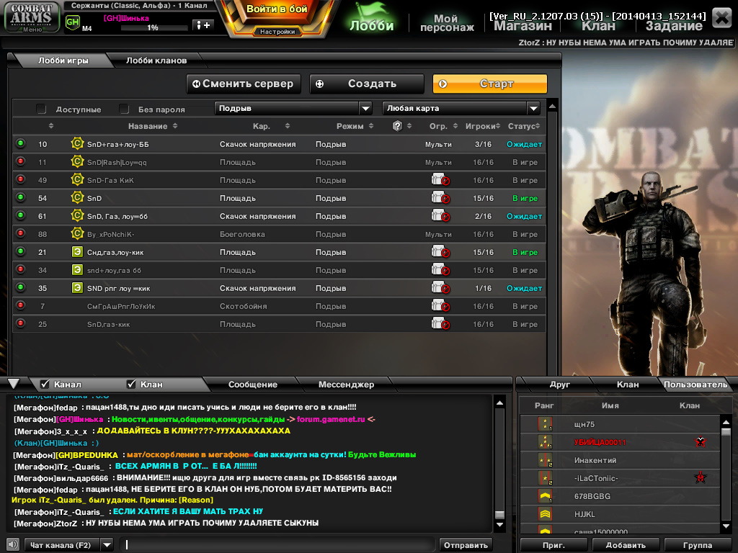738x553 pixels.
Task: Click the red status dot of room 11
Action: tap(21, 161)
